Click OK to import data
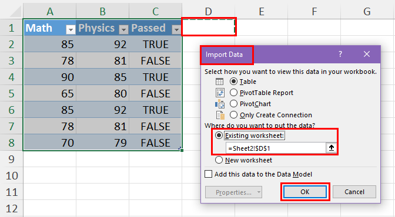Viewport: 395px width, 217px height. point(305,192)
